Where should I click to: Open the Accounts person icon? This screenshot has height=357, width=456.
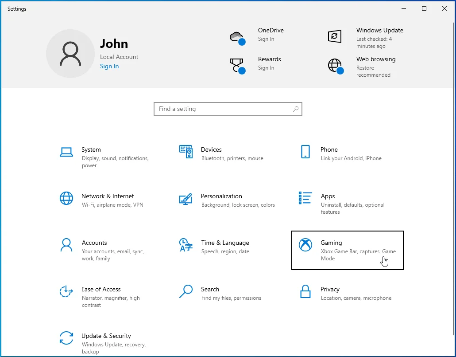click(66, 245)
